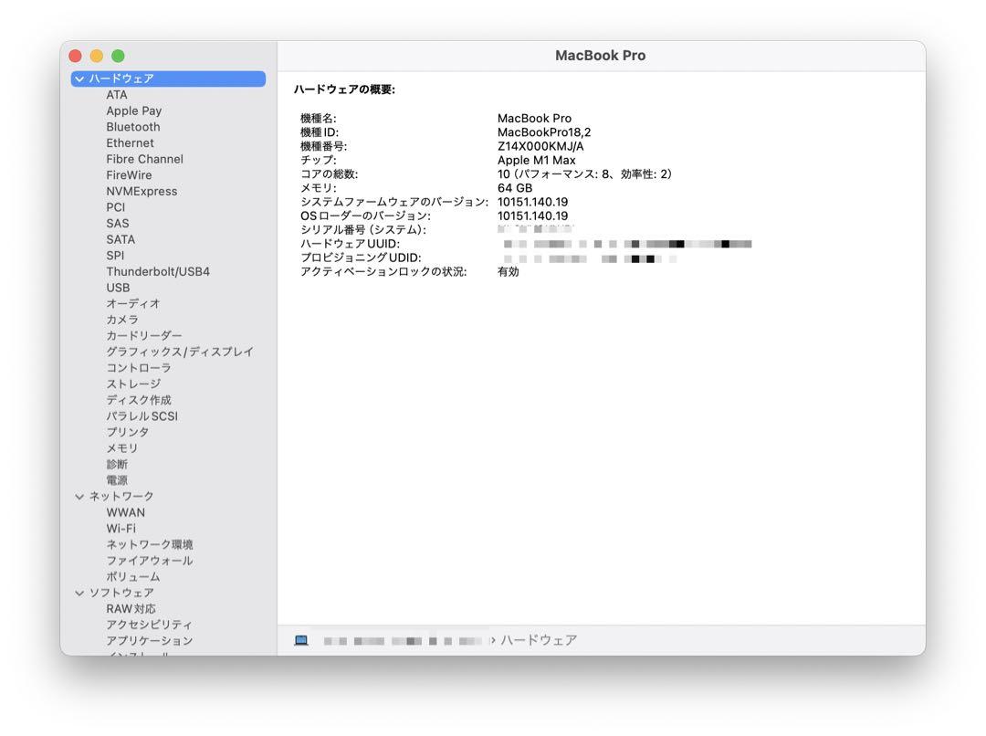Open the 診断 entry
The image size is (986, 736).
click(116, 464)
